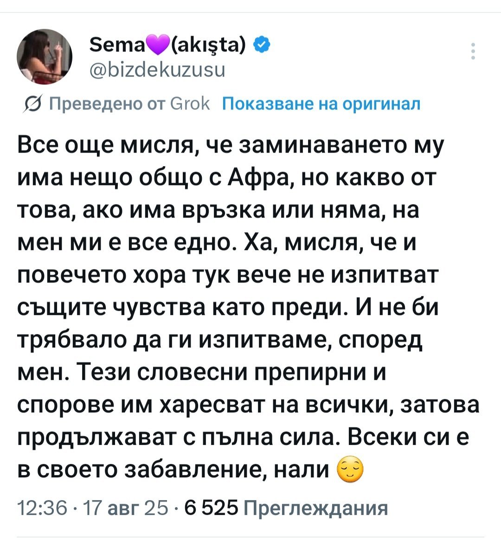Image resolution: width=501 pixels, height=540 pixels.
Task: Click the 6 525 view count
Action: [x=211, y=508]
